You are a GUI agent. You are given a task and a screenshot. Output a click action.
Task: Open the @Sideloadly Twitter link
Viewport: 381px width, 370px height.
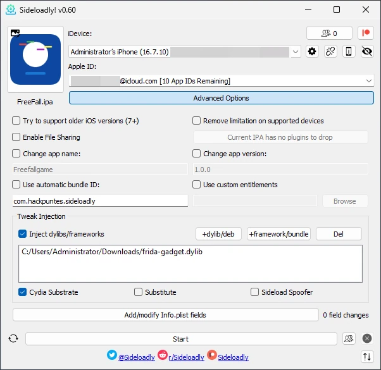click(137, 357)
